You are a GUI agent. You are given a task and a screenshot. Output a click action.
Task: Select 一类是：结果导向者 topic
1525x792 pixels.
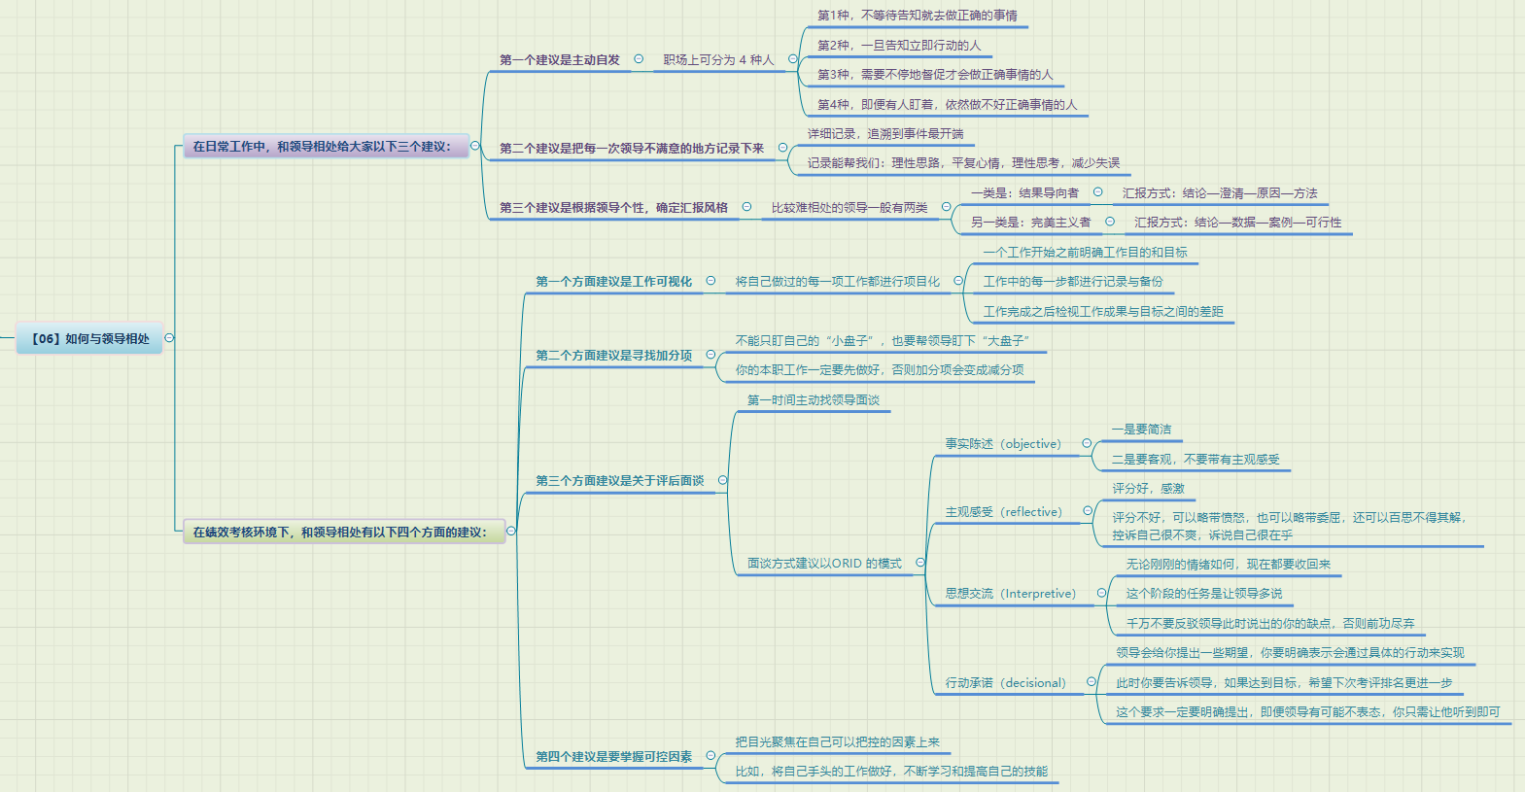[1024, 193]
